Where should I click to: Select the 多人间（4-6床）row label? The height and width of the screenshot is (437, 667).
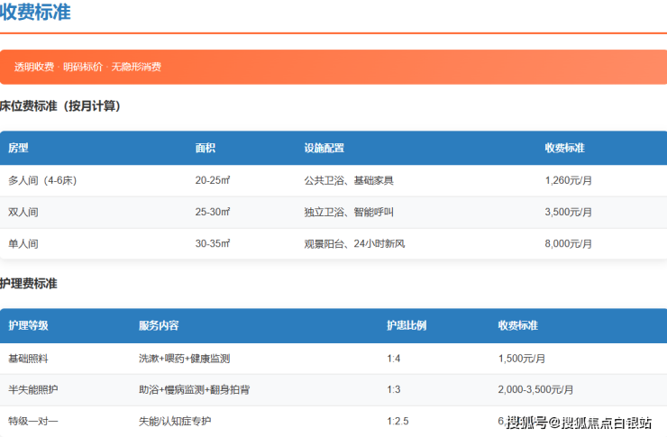click(42, 180)
